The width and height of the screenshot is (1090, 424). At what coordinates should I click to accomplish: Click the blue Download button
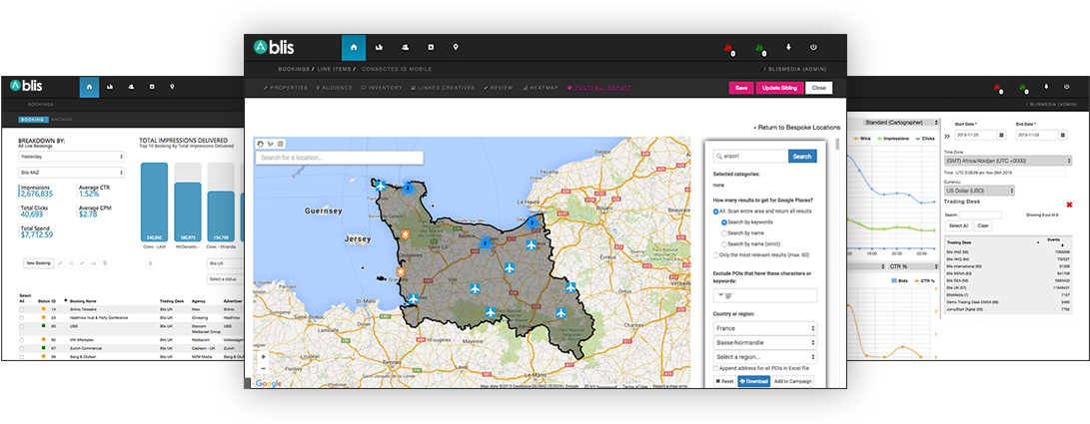click(x=753, y=381)
